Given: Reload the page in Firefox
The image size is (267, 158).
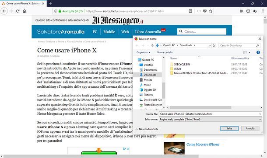Looking at the screenshot, I should [18, 11].
